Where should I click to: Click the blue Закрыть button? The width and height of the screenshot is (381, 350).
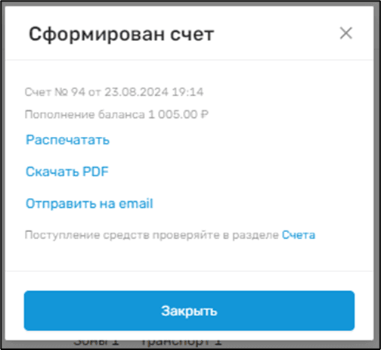point(189,311)
